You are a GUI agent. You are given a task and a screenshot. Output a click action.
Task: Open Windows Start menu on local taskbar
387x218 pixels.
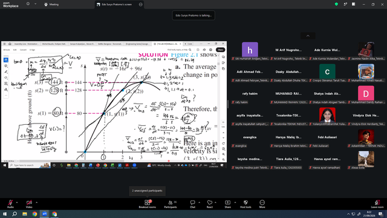click(x=5, y=214)
